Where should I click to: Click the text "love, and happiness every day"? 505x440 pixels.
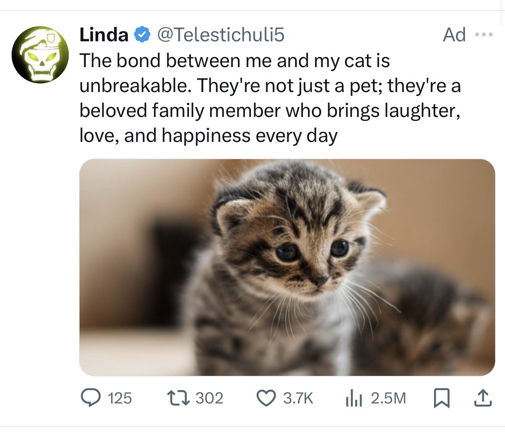209,135
